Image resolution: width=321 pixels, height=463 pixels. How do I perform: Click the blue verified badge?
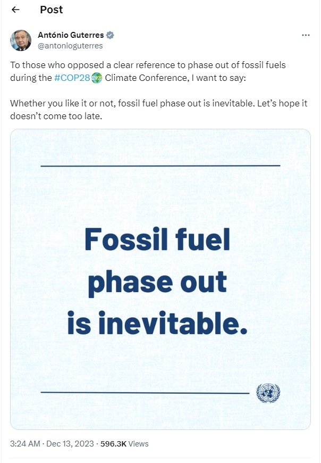tap(111, 35)
